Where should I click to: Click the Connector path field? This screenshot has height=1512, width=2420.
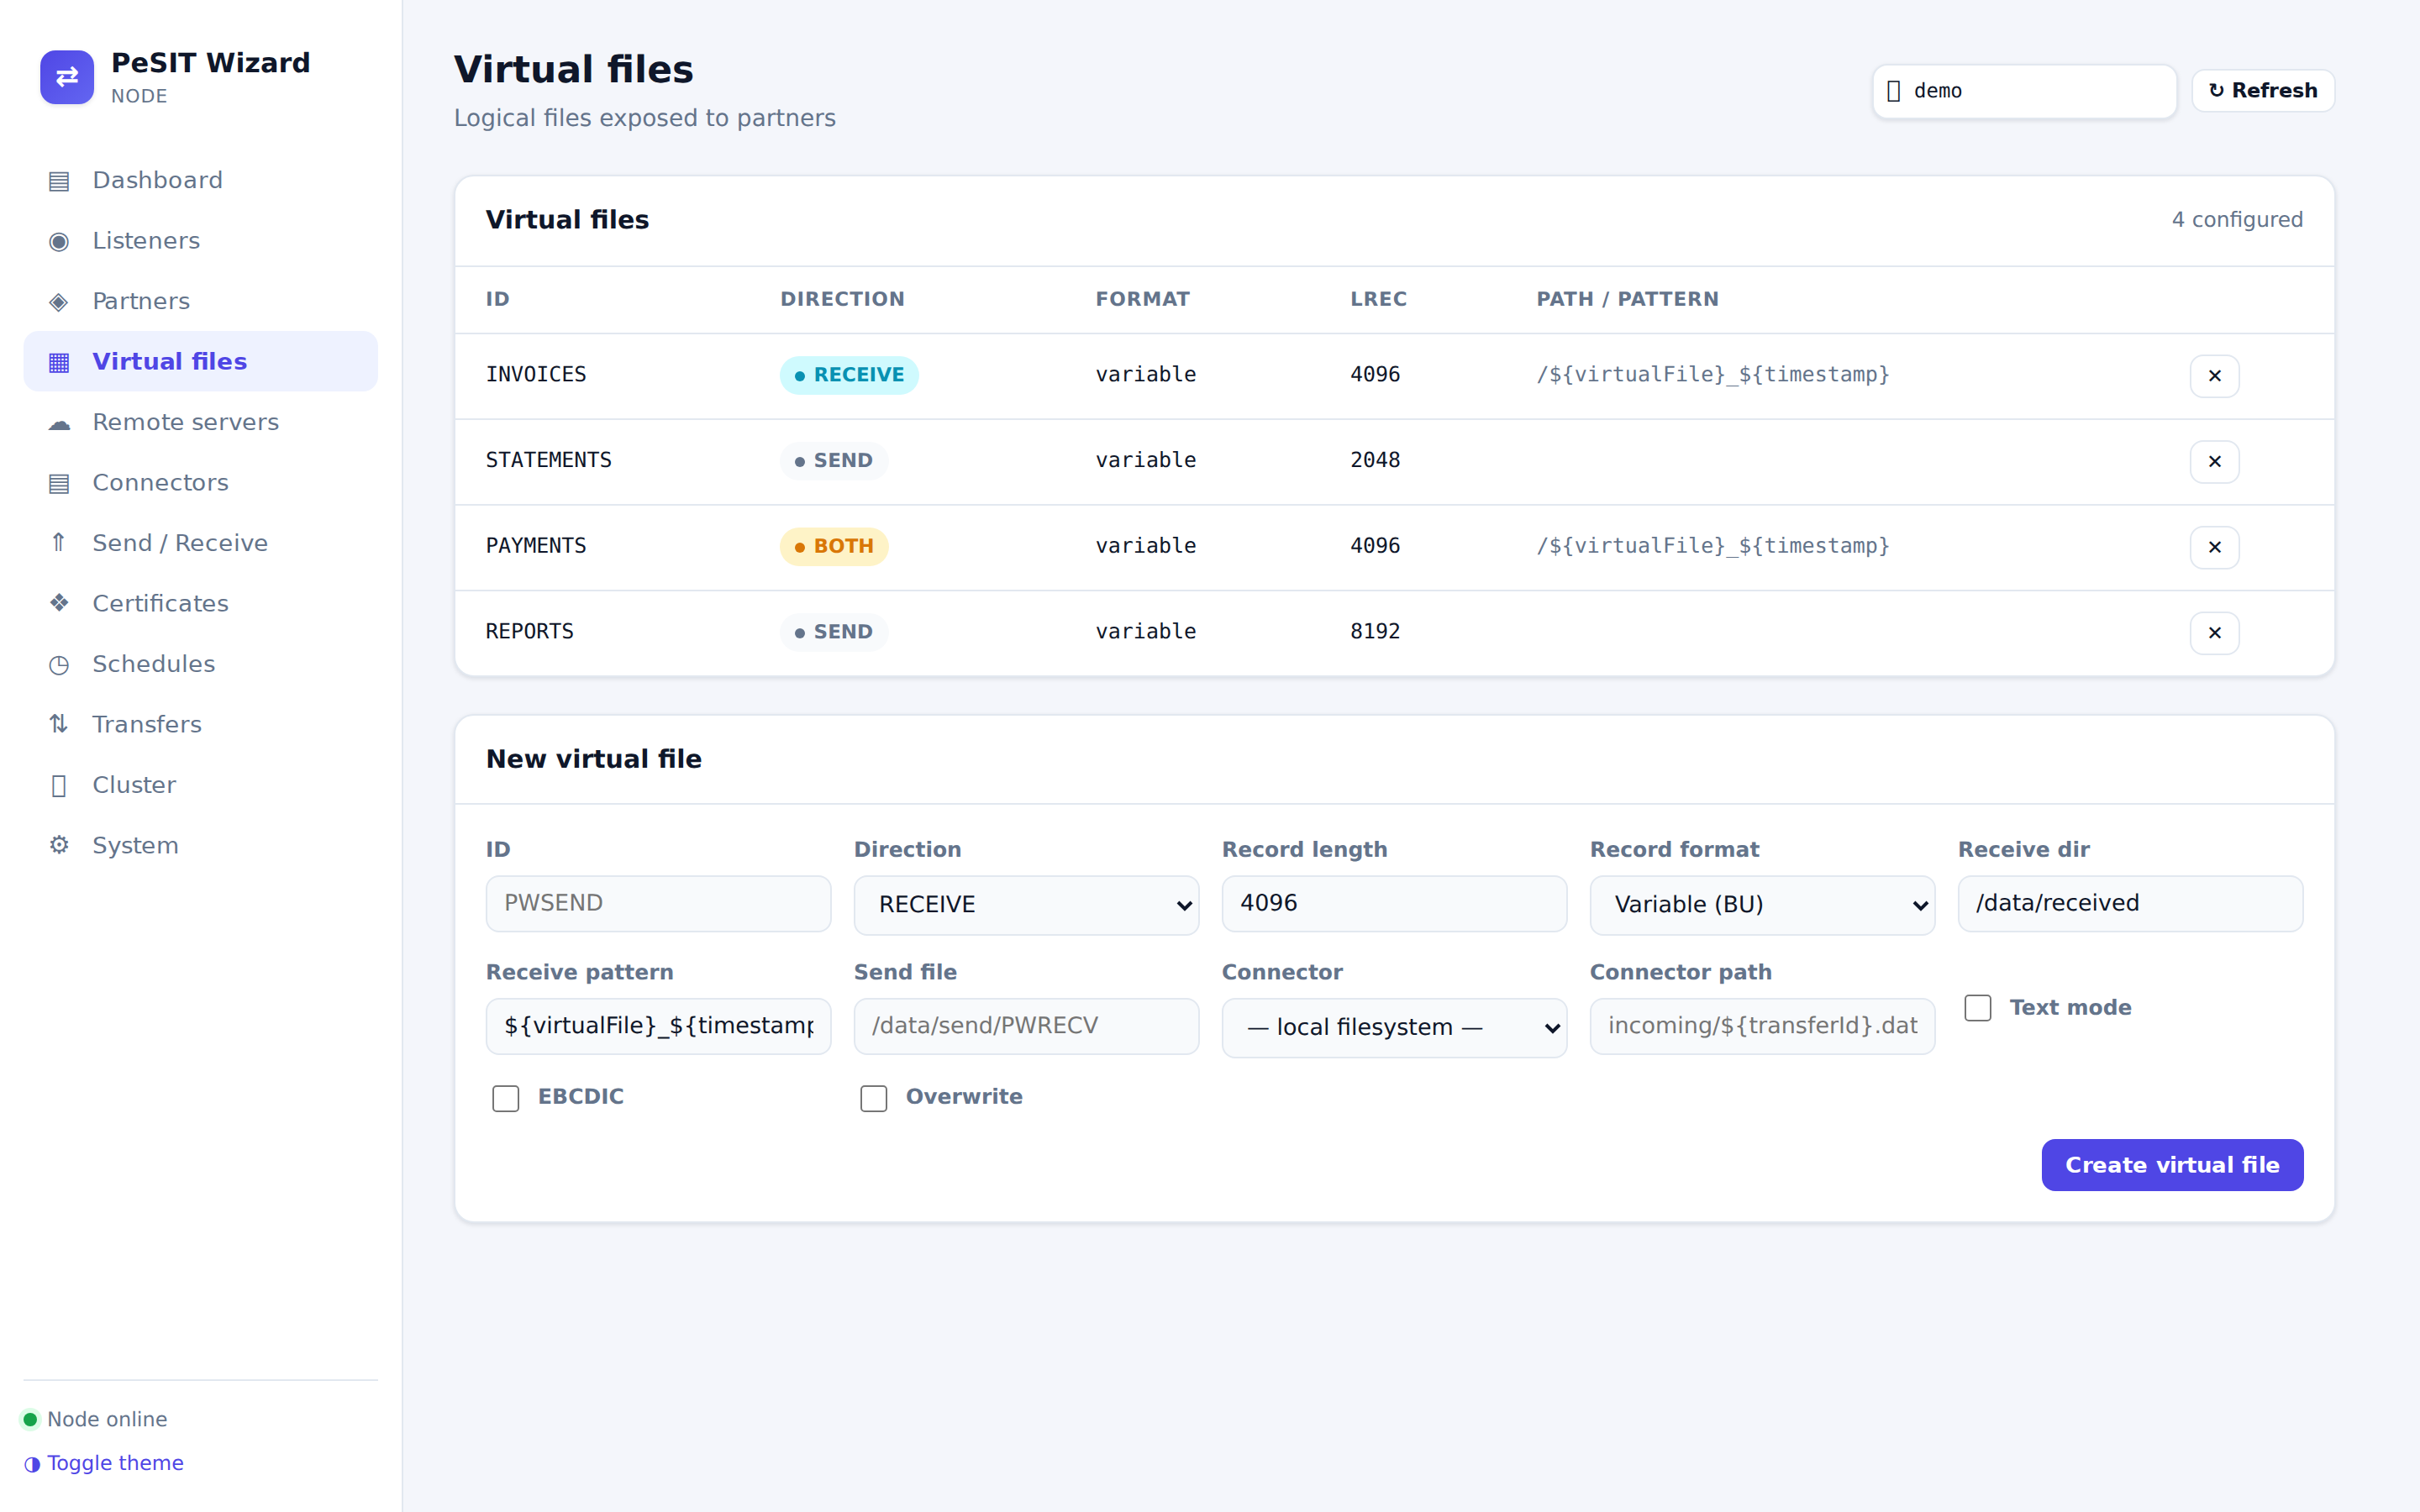1762,1026
